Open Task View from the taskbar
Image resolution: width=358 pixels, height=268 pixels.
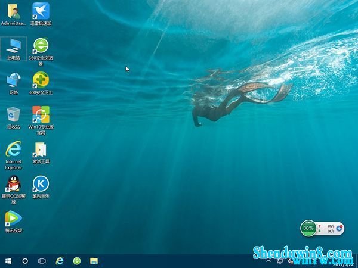click(x=42, y=261)
